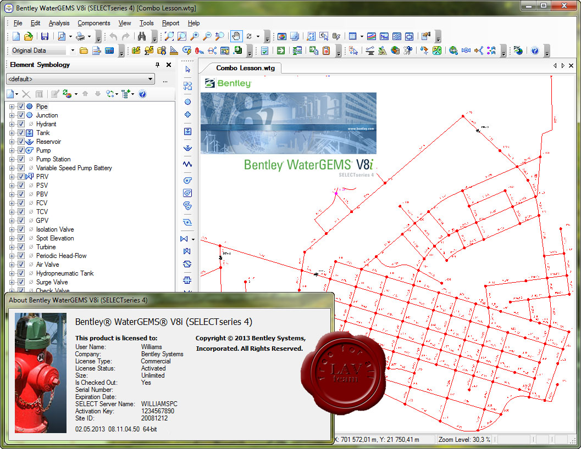This screenshot has width=581, height=449.
Task: Click the 1234567890 activation key value
Action: point(157,411)
